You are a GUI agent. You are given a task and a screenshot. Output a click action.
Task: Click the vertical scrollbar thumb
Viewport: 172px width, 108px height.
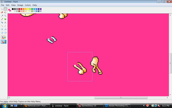(x=170, y=63)
